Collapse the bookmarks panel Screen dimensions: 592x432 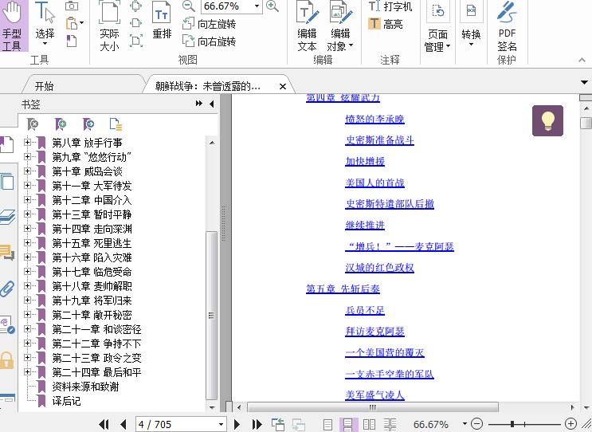[211, 104]
